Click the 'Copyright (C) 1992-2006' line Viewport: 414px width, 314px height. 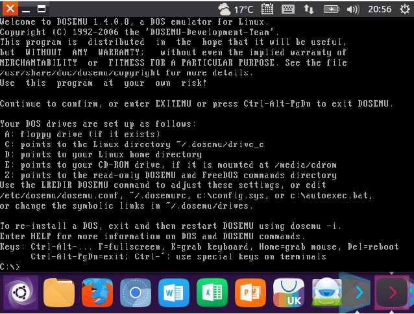point(140,32)
